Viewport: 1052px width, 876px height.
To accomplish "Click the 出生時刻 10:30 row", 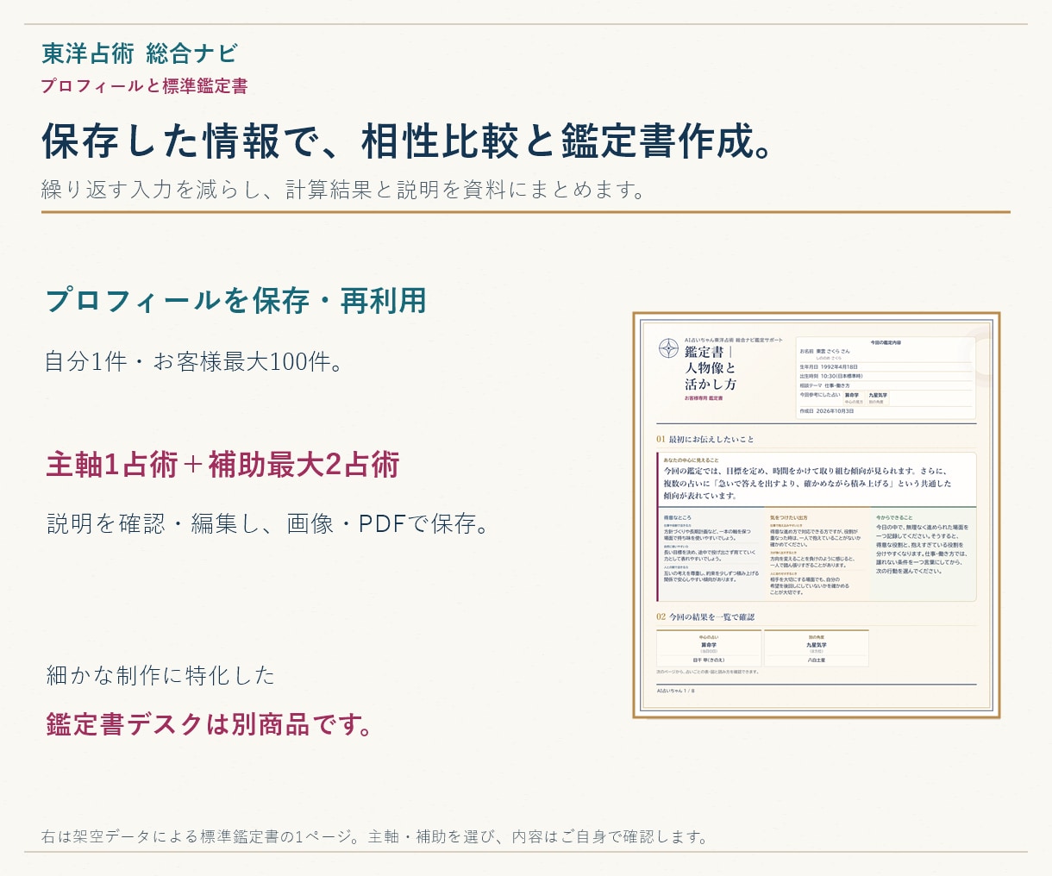I will pyautogui.click(x=886, y=376).
